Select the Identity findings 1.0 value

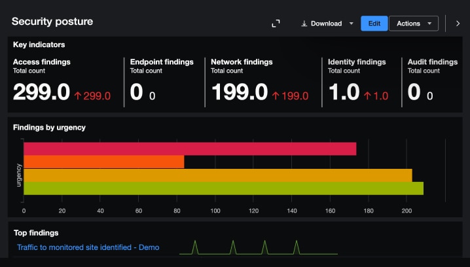tap(344, 93)
